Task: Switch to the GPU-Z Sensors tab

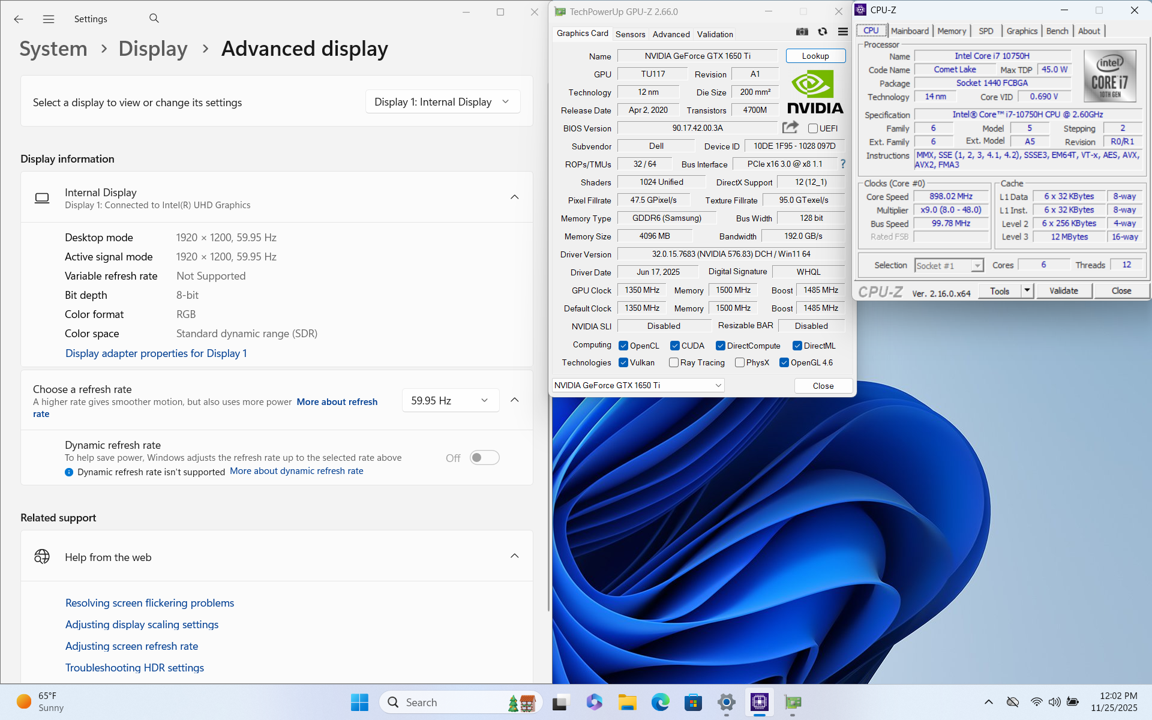Action: [x=630, y=34]
